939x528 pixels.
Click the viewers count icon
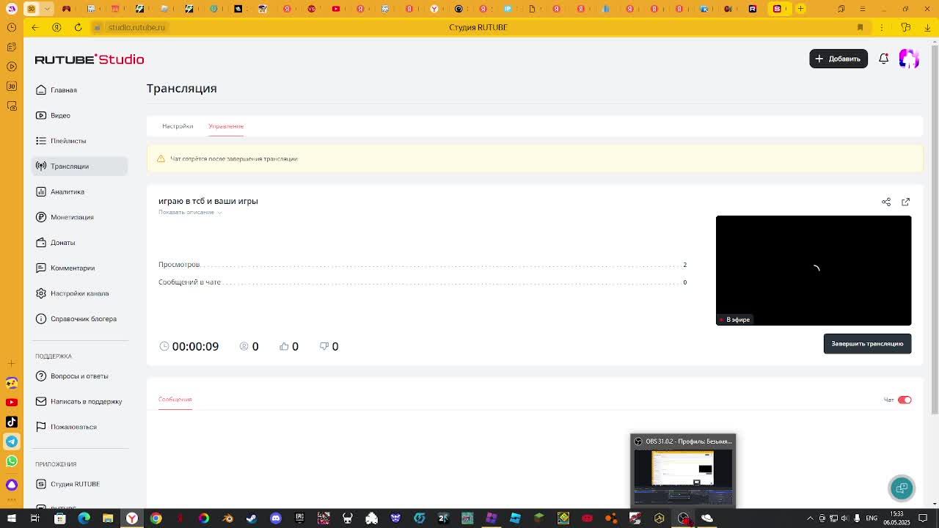coord(244,346)
